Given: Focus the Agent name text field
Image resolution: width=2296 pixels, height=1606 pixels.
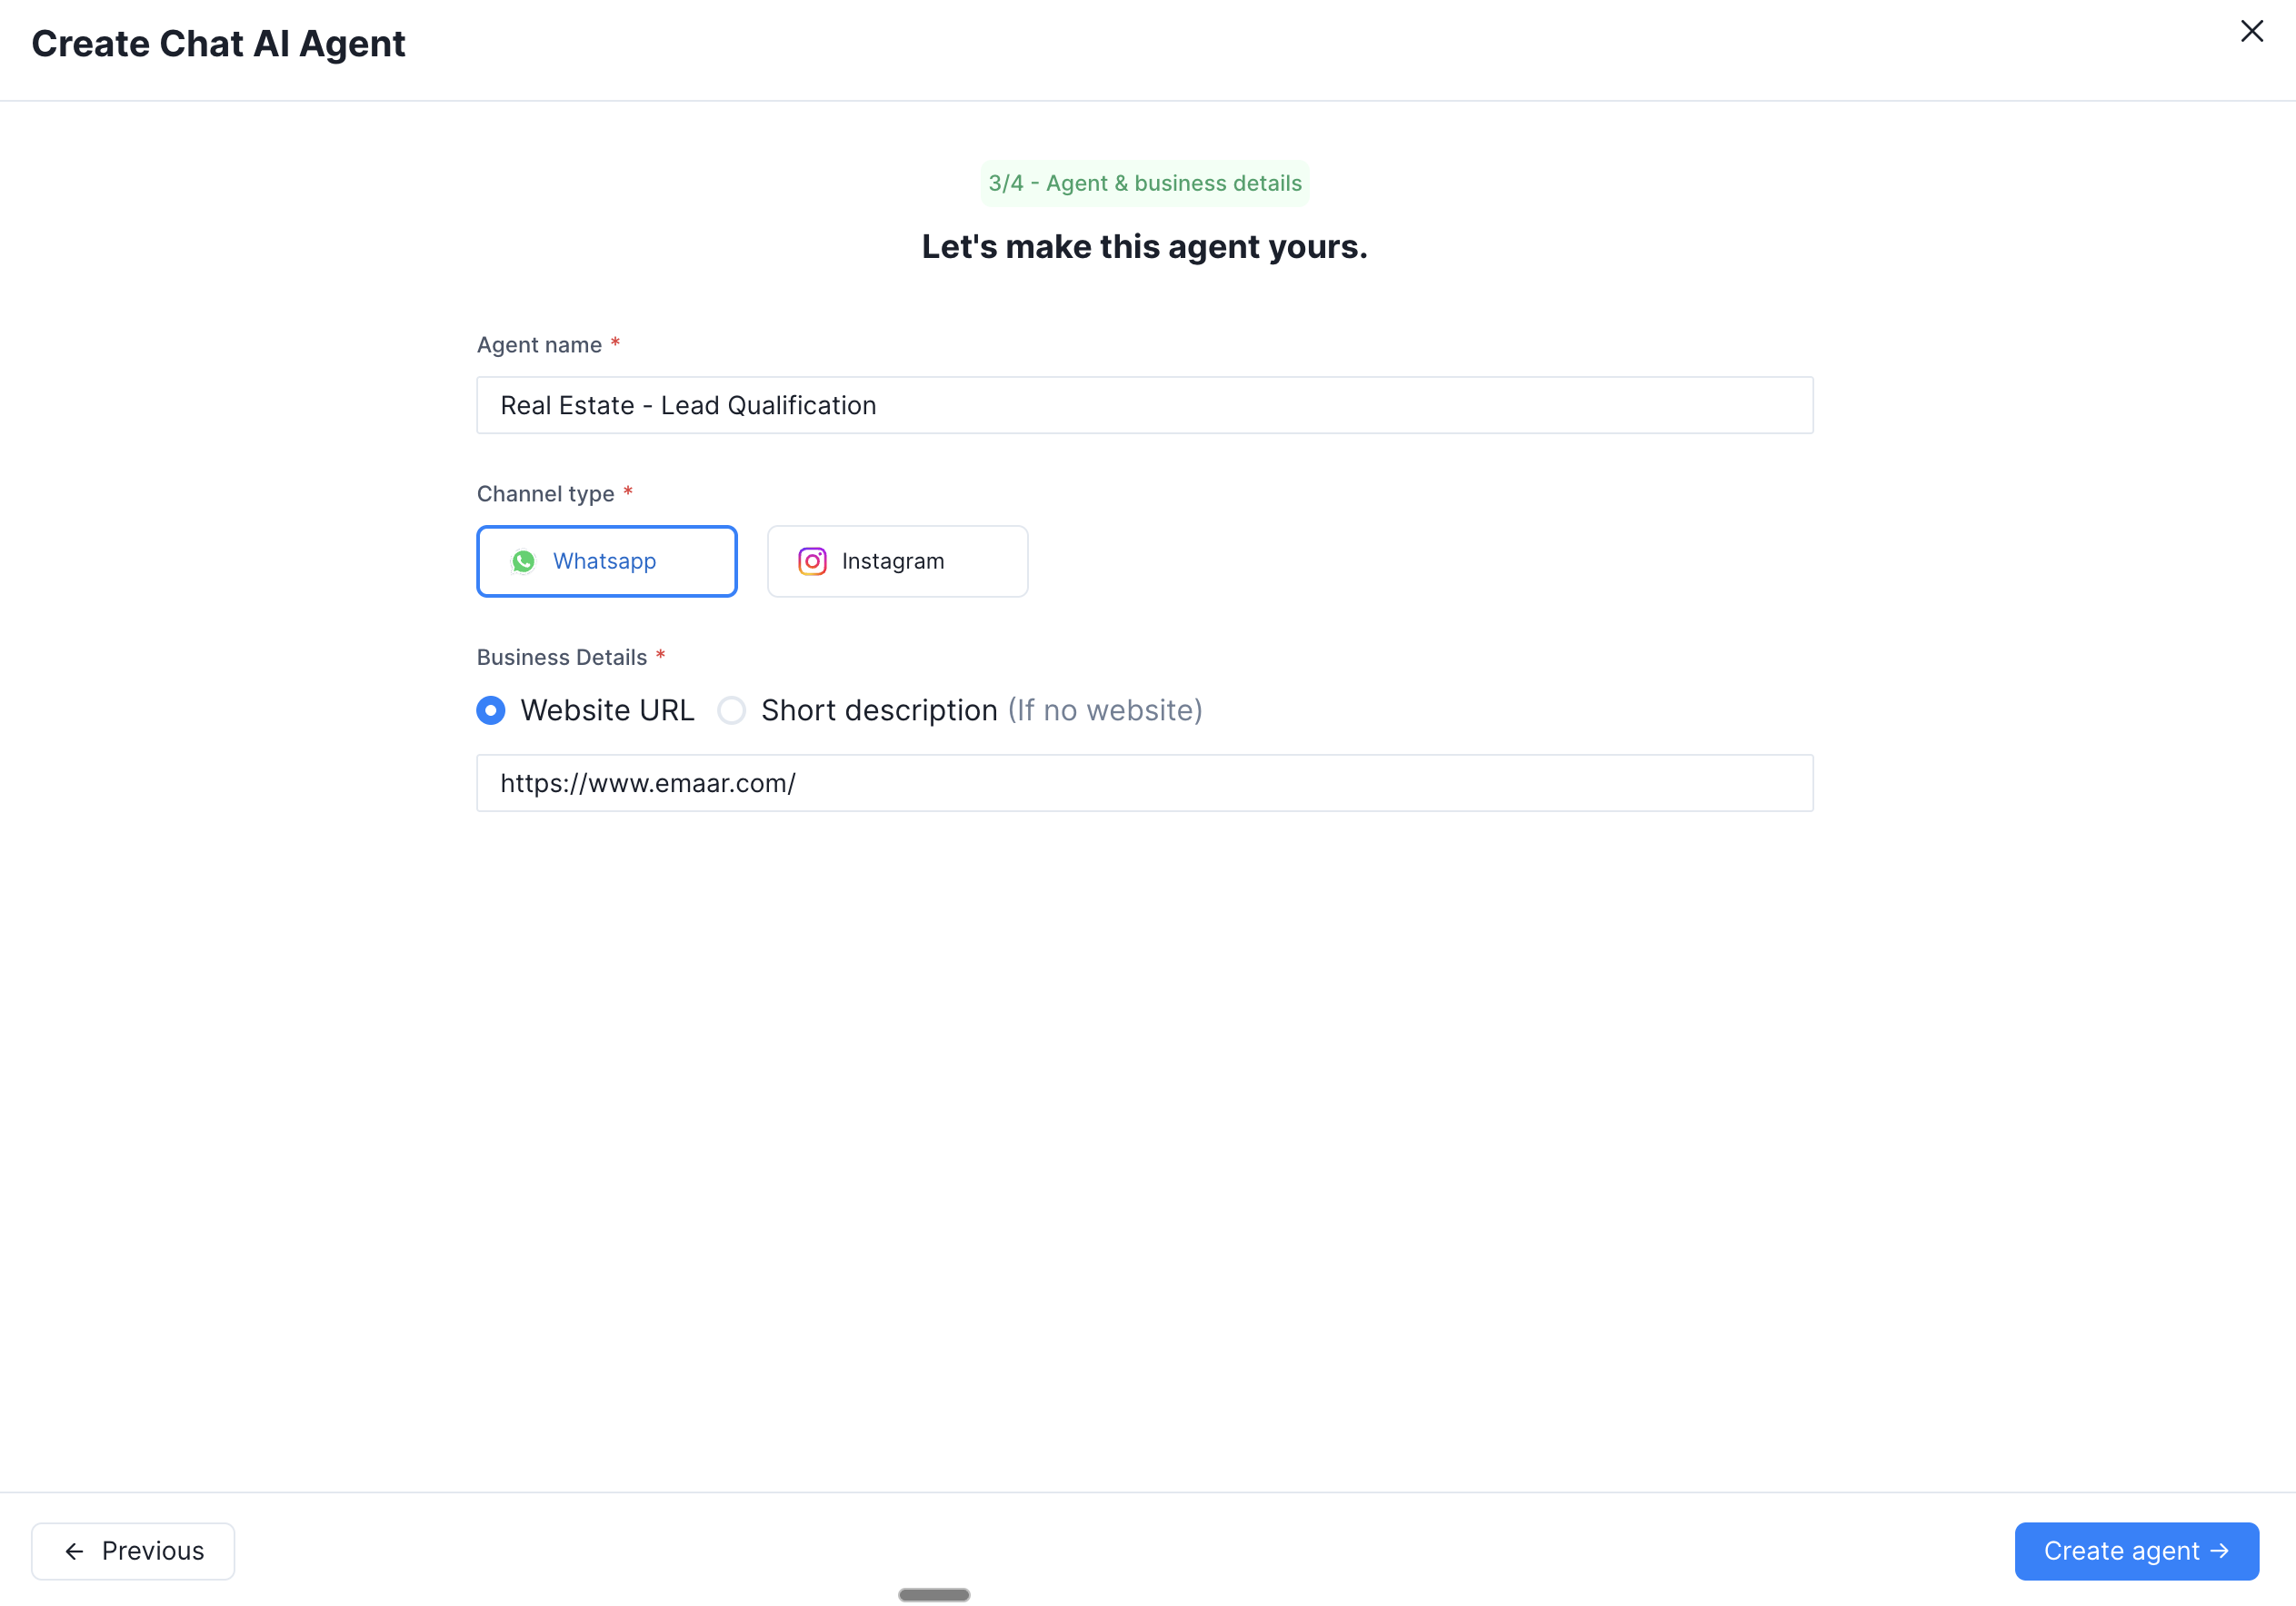Looking at the screenshot, I should (x=1144, y=406).
